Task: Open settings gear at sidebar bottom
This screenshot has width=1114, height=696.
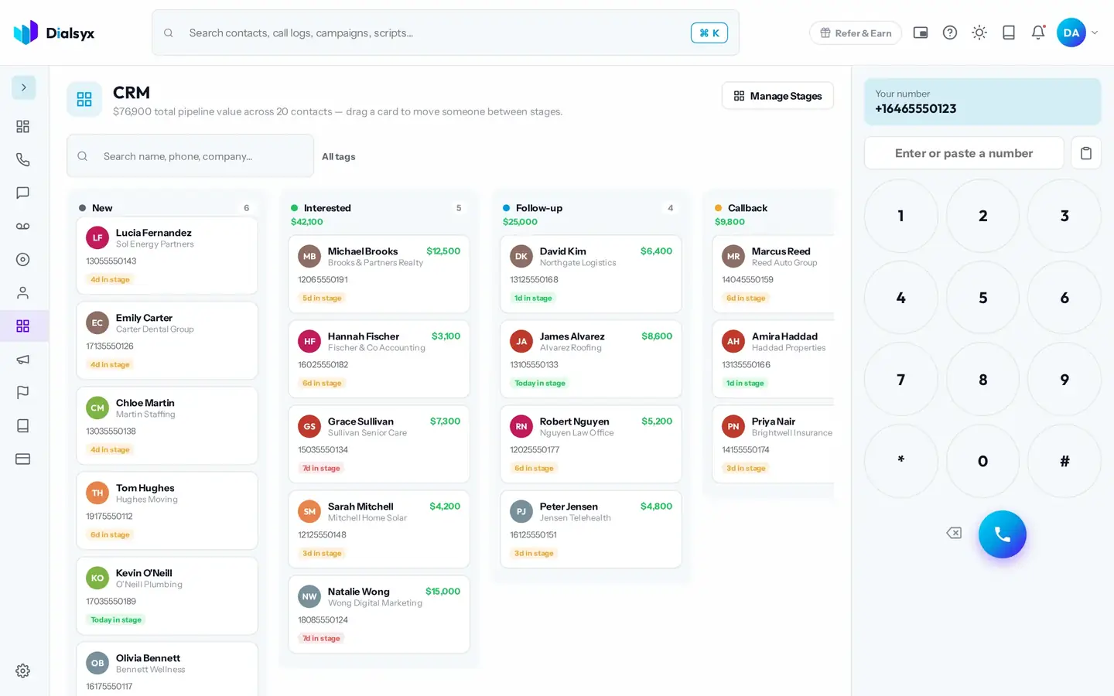Action: pos(23,670)
